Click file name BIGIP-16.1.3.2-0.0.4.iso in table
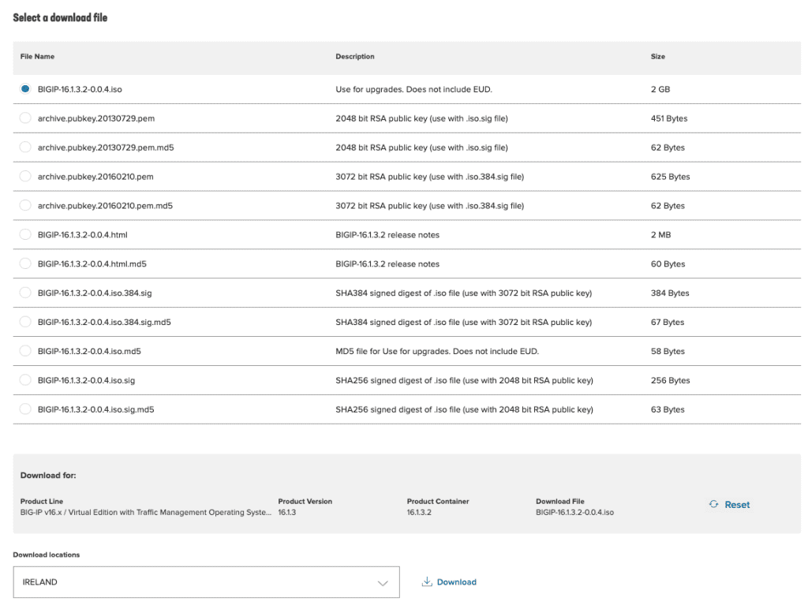 (x=80, y=89)
